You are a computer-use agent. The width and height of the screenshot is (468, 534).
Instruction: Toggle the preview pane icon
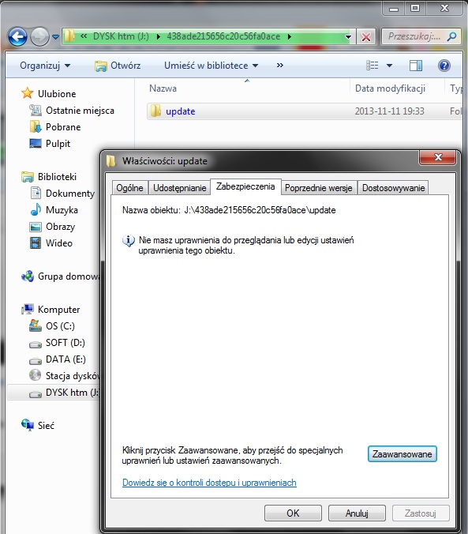pos(416,65)
